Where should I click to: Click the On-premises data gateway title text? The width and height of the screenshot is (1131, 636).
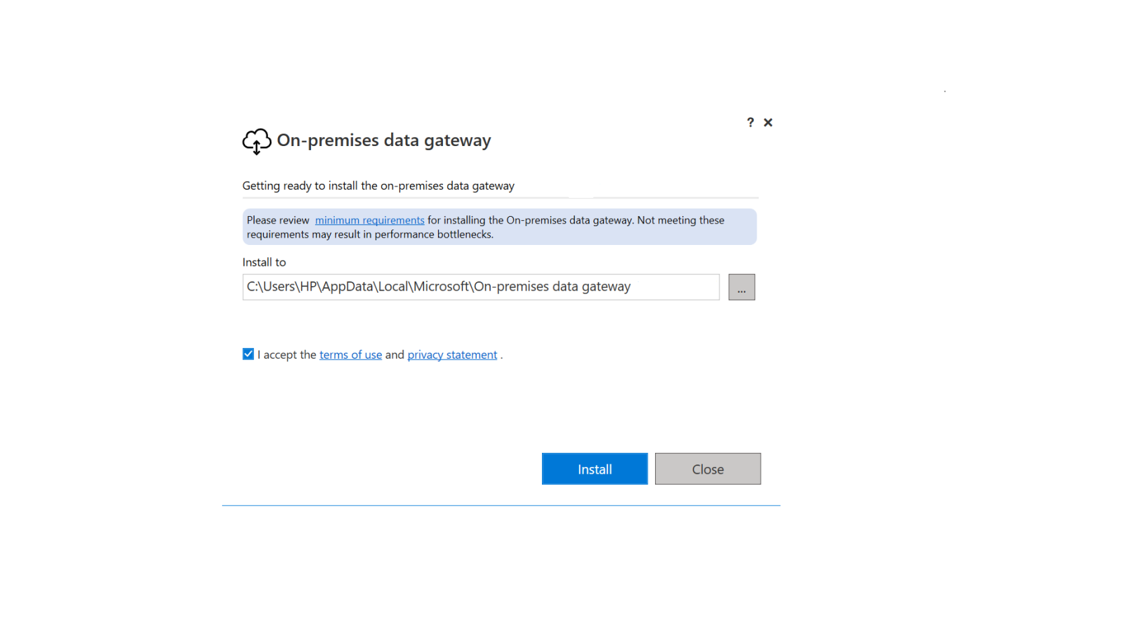[x=384, y=140]
